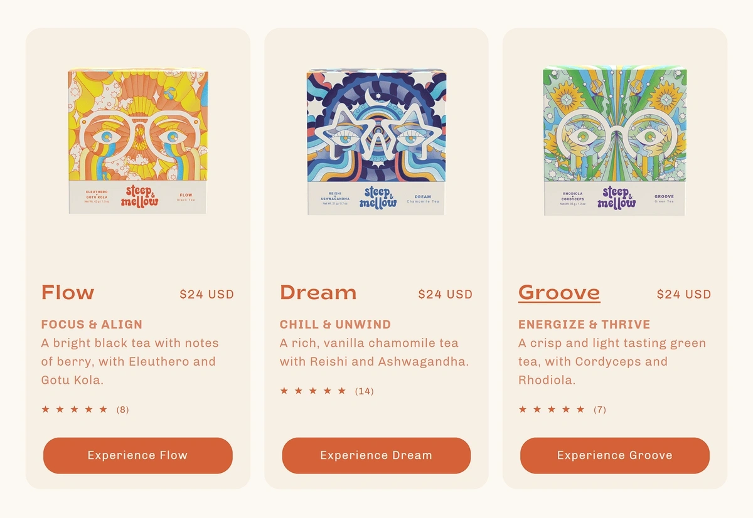Click the Experience Flow button
The width and height of the screenshot is (753, 518).
coord(137,455)
